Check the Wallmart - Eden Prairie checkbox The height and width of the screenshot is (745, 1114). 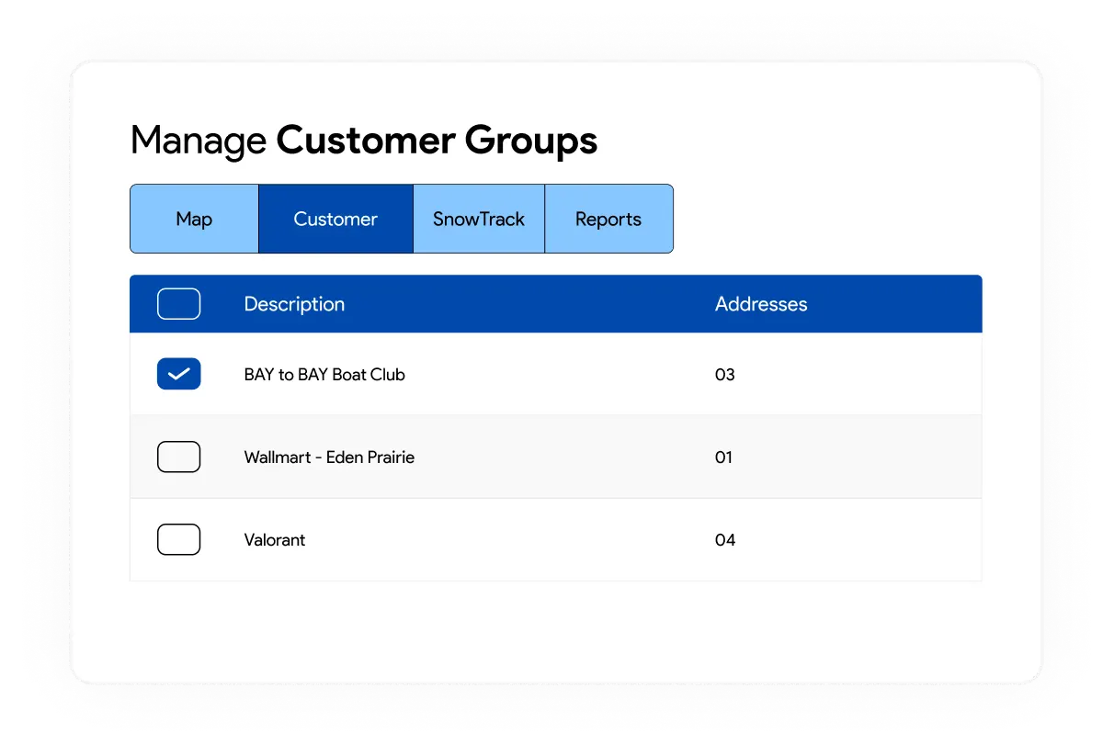pyautogui.click(x=178, y=457)
